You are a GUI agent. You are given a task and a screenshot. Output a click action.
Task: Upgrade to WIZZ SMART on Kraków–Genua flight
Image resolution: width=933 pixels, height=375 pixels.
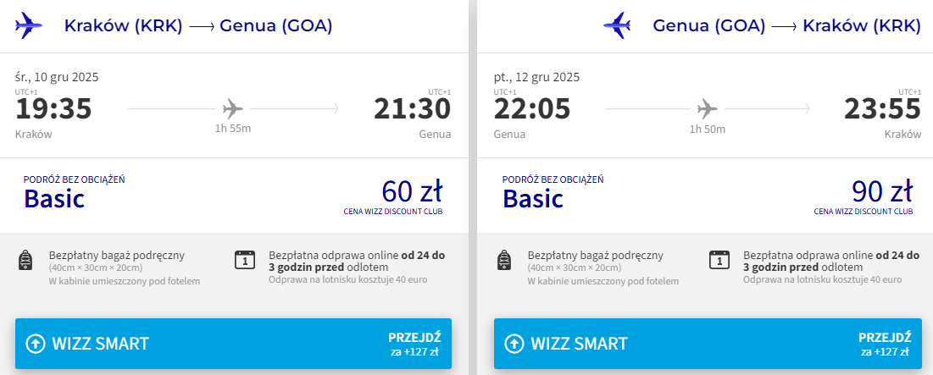click(233, 344)
